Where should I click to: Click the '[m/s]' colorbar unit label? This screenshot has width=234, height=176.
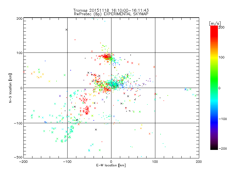pos(215,23)
